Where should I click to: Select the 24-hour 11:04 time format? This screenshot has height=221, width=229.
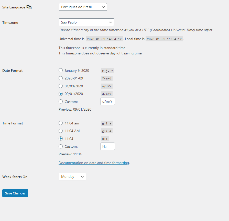point(61,139)
